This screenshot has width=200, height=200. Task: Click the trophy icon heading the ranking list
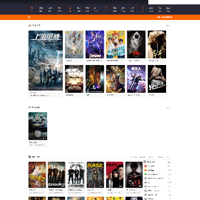[x=145, y=162]
